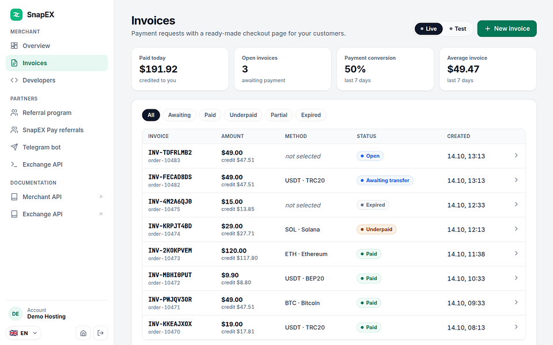Click the $120.00 amount cell
The image size is (553, 345).
coord(234,251)
